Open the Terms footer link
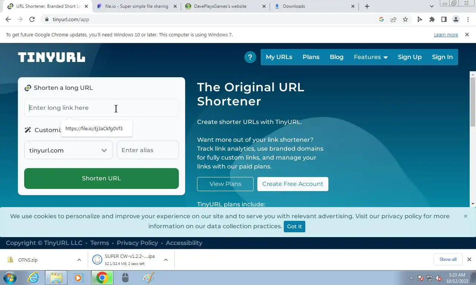This screenshot has width=476, height=285. click(100, 243)
